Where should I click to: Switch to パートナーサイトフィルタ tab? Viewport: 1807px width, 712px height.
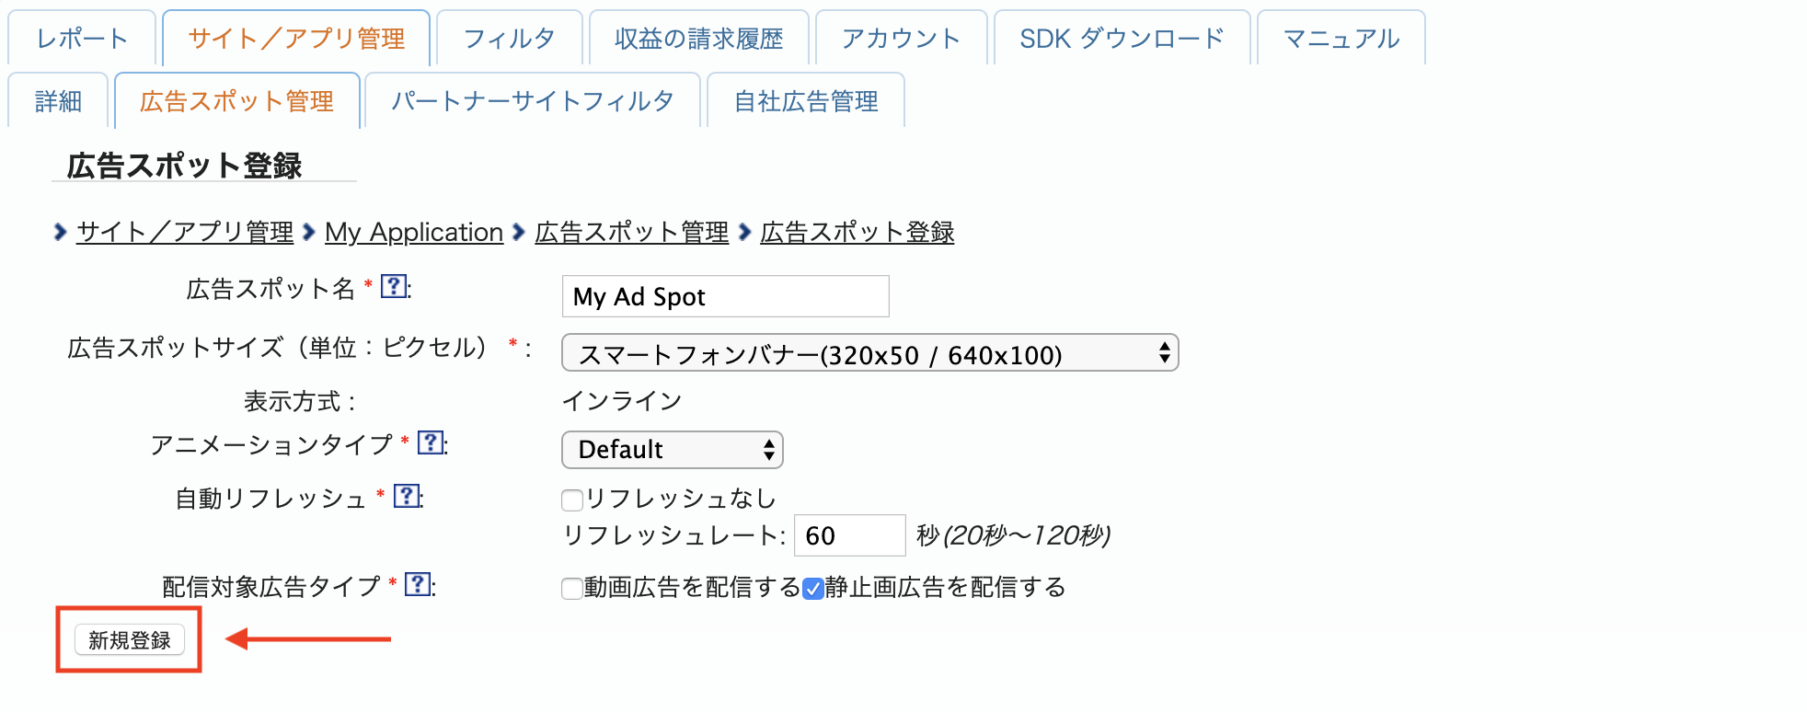(534, 101)
